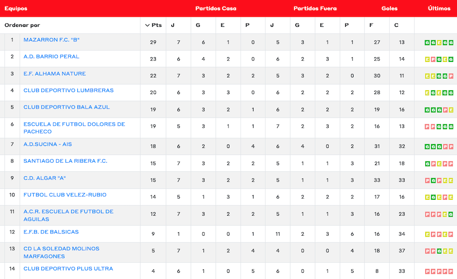Sort table by goals against C column
The height and width of the screenshot is (279, 457).
point(396,25)
